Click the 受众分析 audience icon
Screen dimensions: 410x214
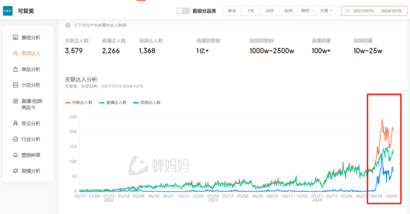(x=16, y=123)
